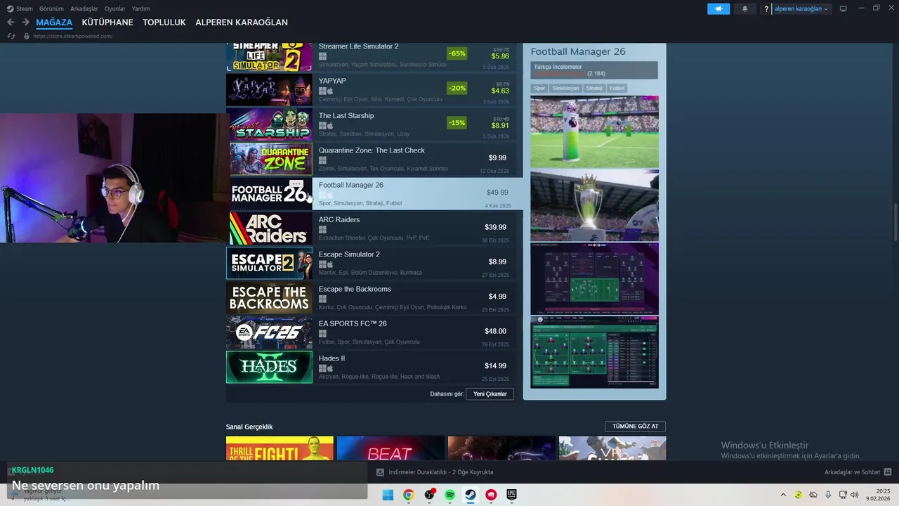Click TÜMÜNE GÖZ AT button

[x=635, y=426]
